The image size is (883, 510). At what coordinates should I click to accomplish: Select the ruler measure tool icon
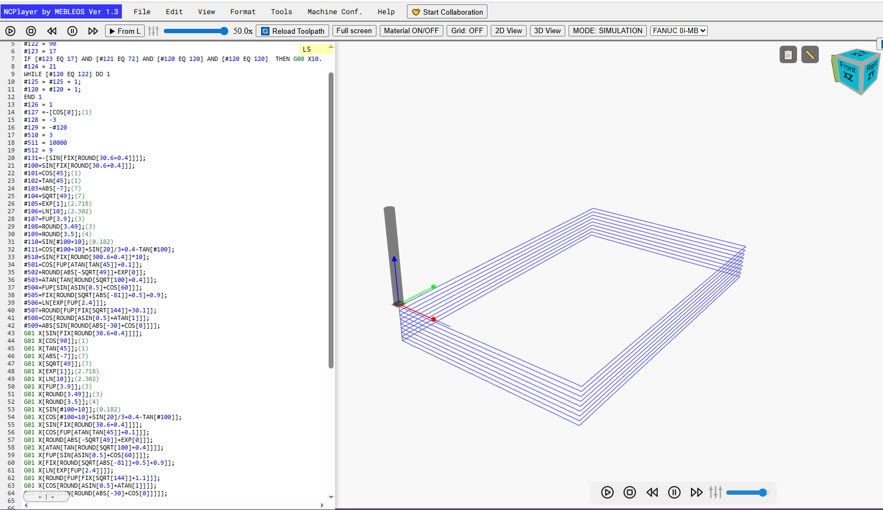810,54
